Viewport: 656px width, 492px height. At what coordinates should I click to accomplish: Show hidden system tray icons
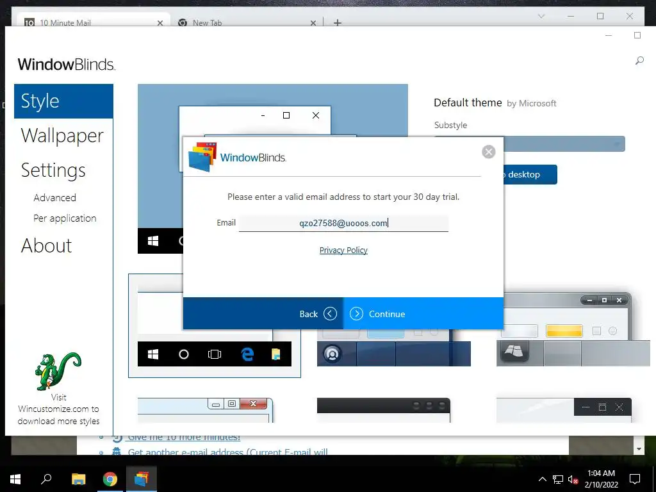[x=542, y=479]
